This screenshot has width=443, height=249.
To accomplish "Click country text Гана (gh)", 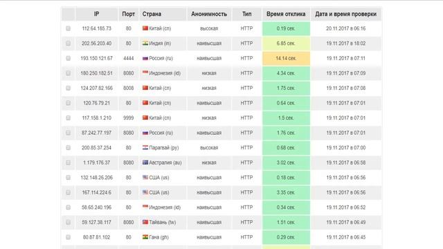I will 159,237.
